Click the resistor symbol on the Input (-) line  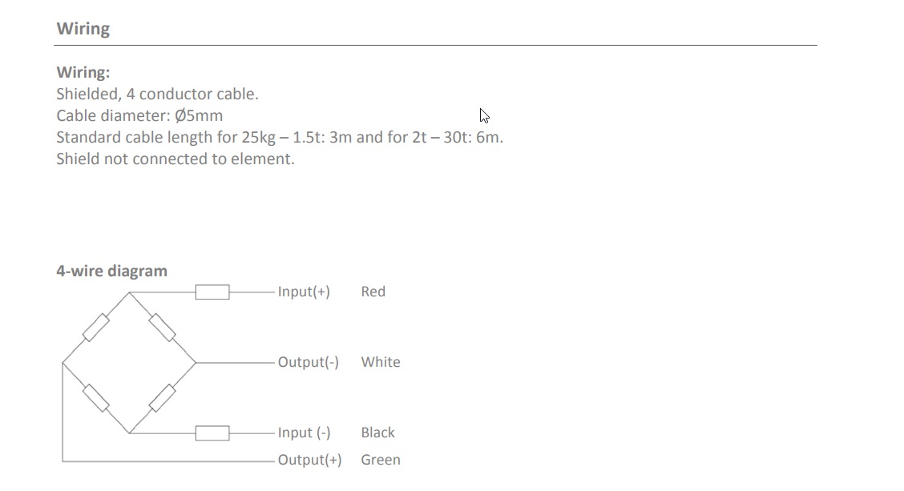212,433
